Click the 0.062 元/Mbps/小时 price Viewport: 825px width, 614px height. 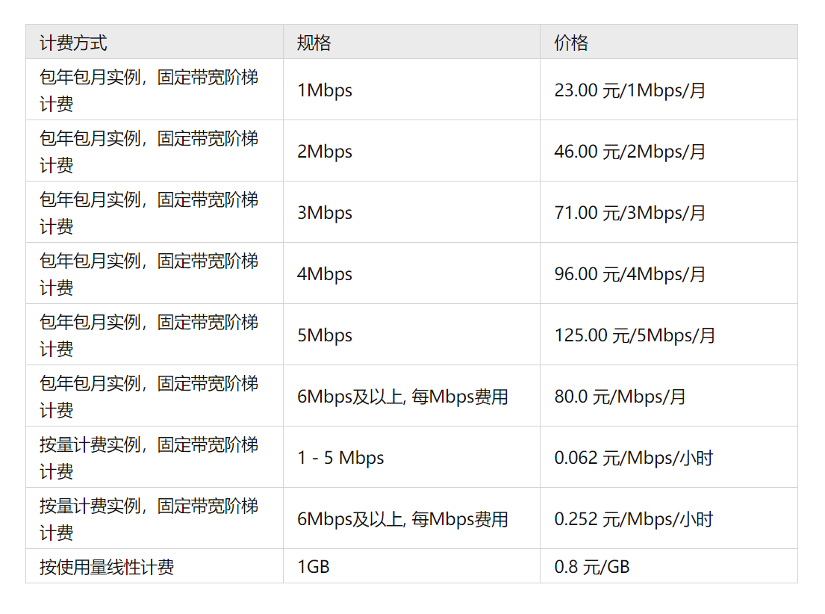click(633, 459)
